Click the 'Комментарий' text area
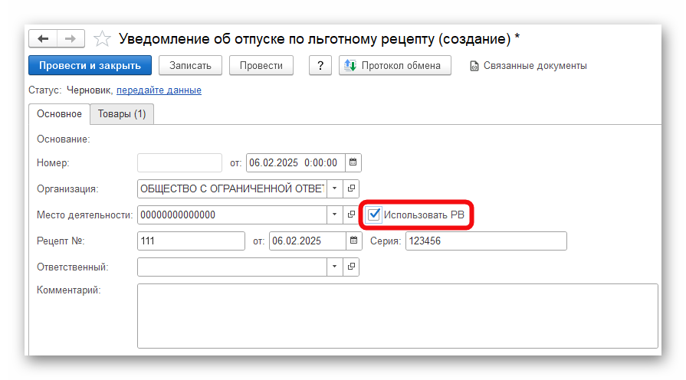Viewport: 686px width, 380px height. pyautogui.click(x=398, y=316)
